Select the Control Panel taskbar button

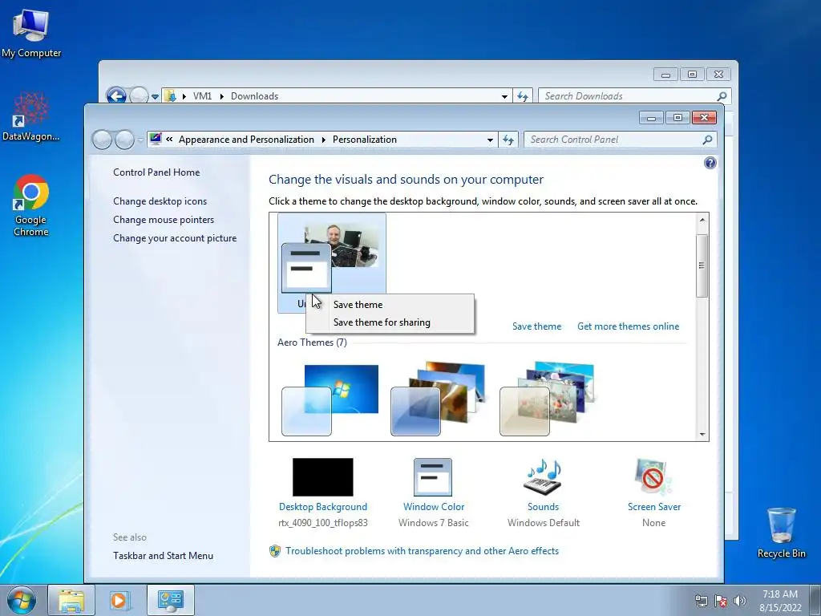pyautogui.click(x=170, y=600)
